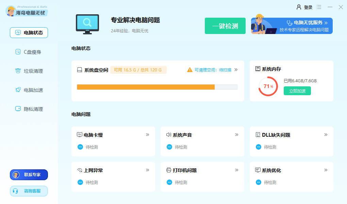Click 可用 16.5 G / 总共 120 G label
The width and height of the screenshot is (347, 204).
coord(138,70)
